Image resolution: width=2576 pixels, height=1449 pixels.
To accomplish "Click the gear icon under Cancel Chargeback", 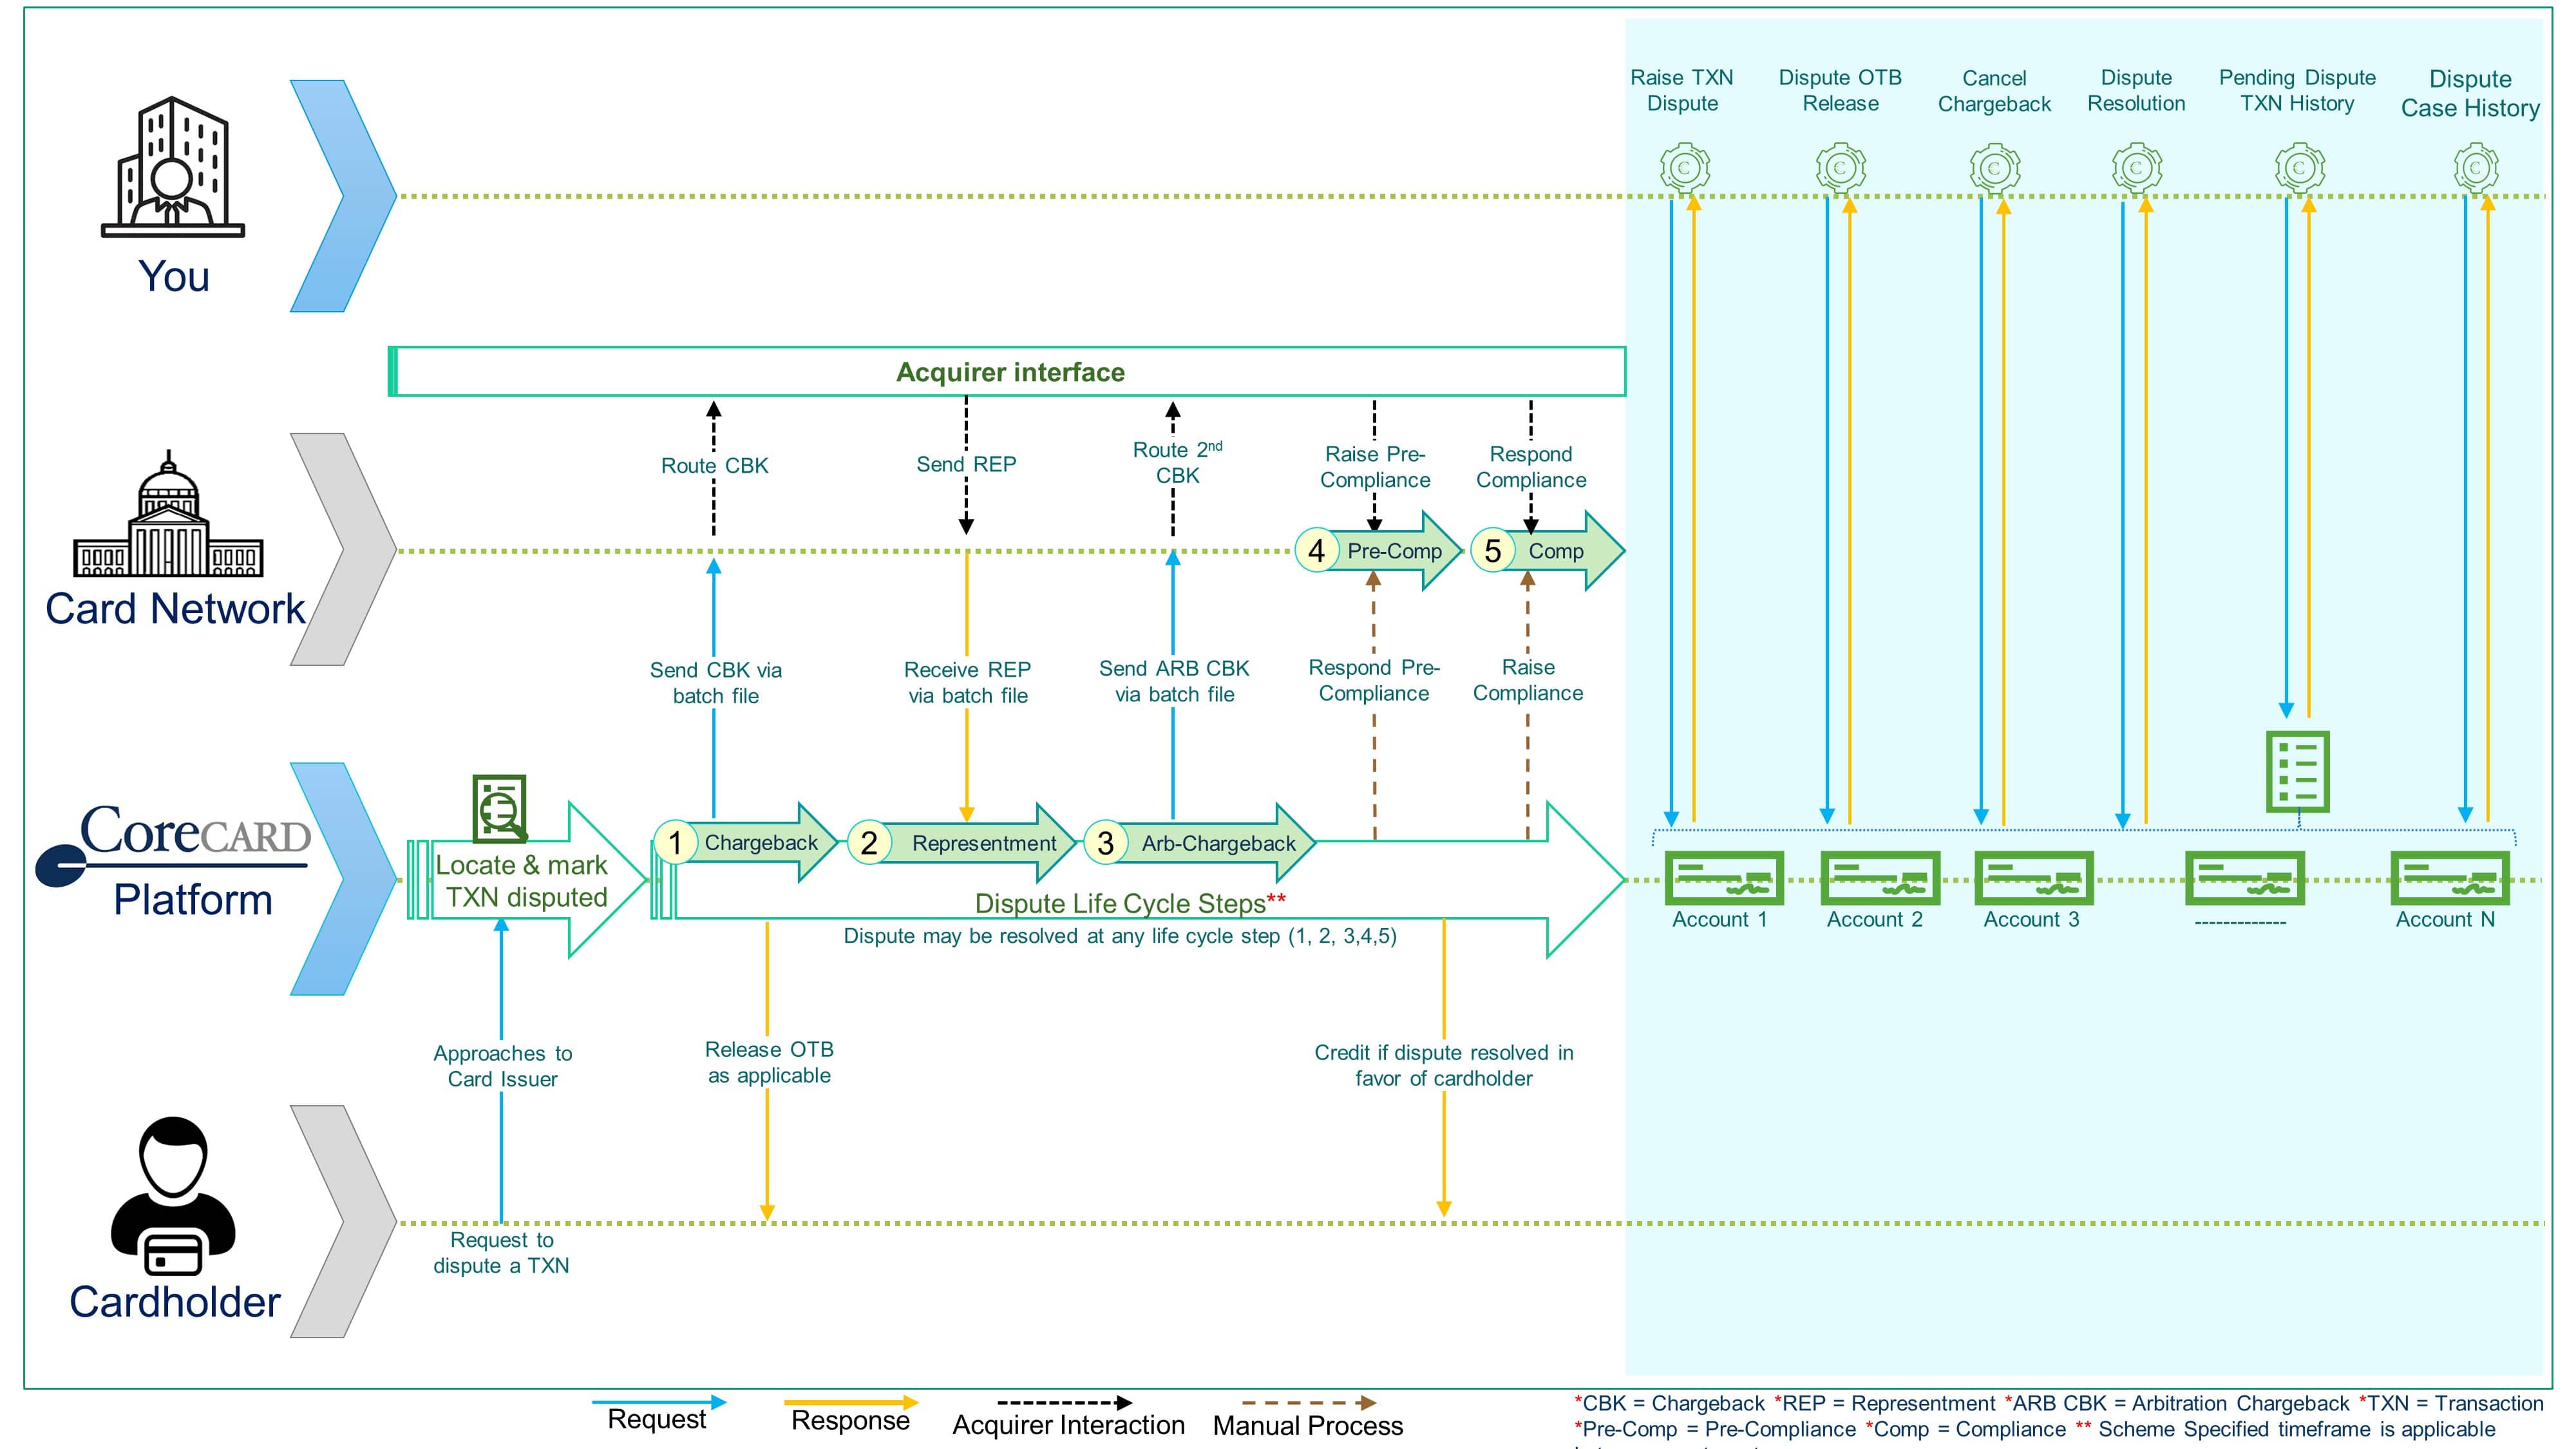I will pyautogui.click(x=1994, y=168).
